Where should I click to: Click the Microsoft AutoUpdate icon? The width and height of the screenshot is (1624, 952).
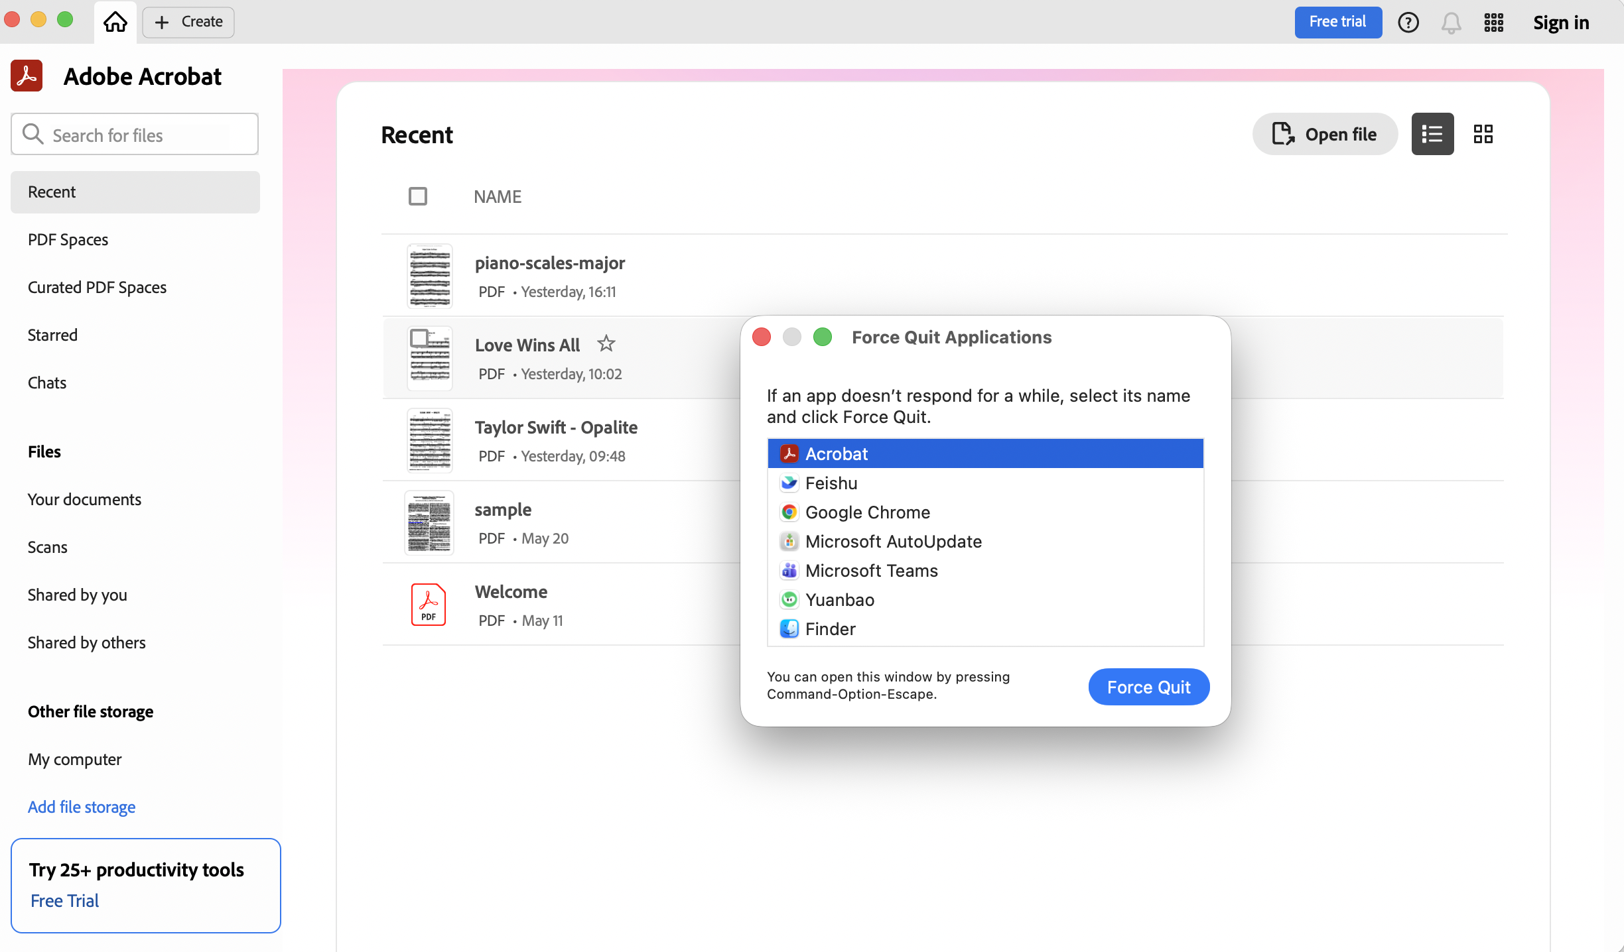[x=789, y=541]
